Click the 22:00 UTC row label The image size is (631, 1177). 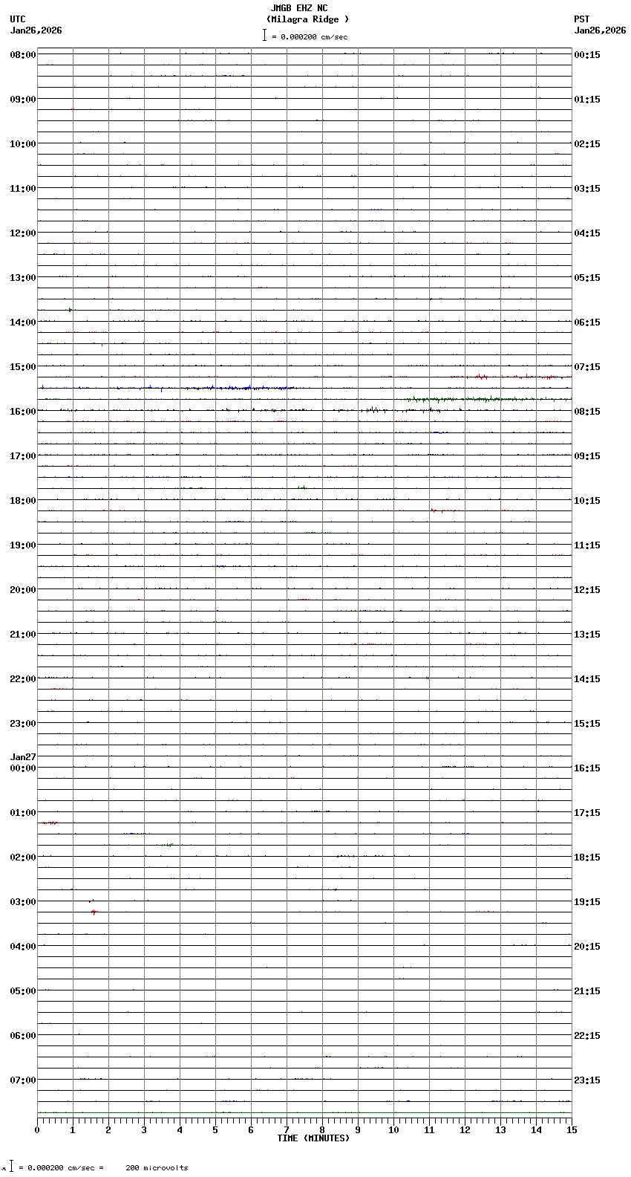click(x=23, y=679)
